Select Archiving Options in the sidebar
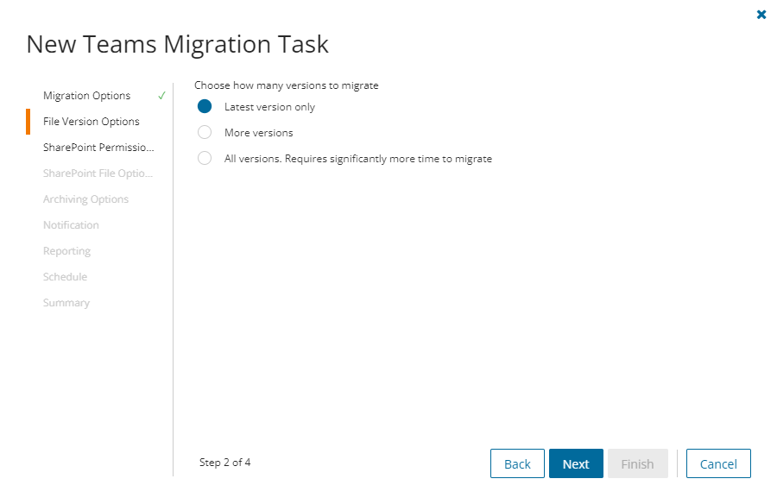The width and height of the screenshot is (777, 504). [x=86, y=199]
